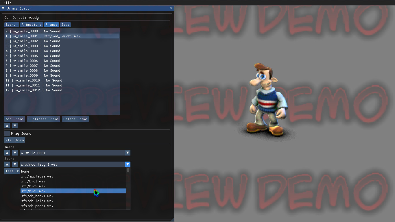The image size is (395, 222).
Task: Open the w_smile_0001 image combo box
Action: (x=72, y=153)
